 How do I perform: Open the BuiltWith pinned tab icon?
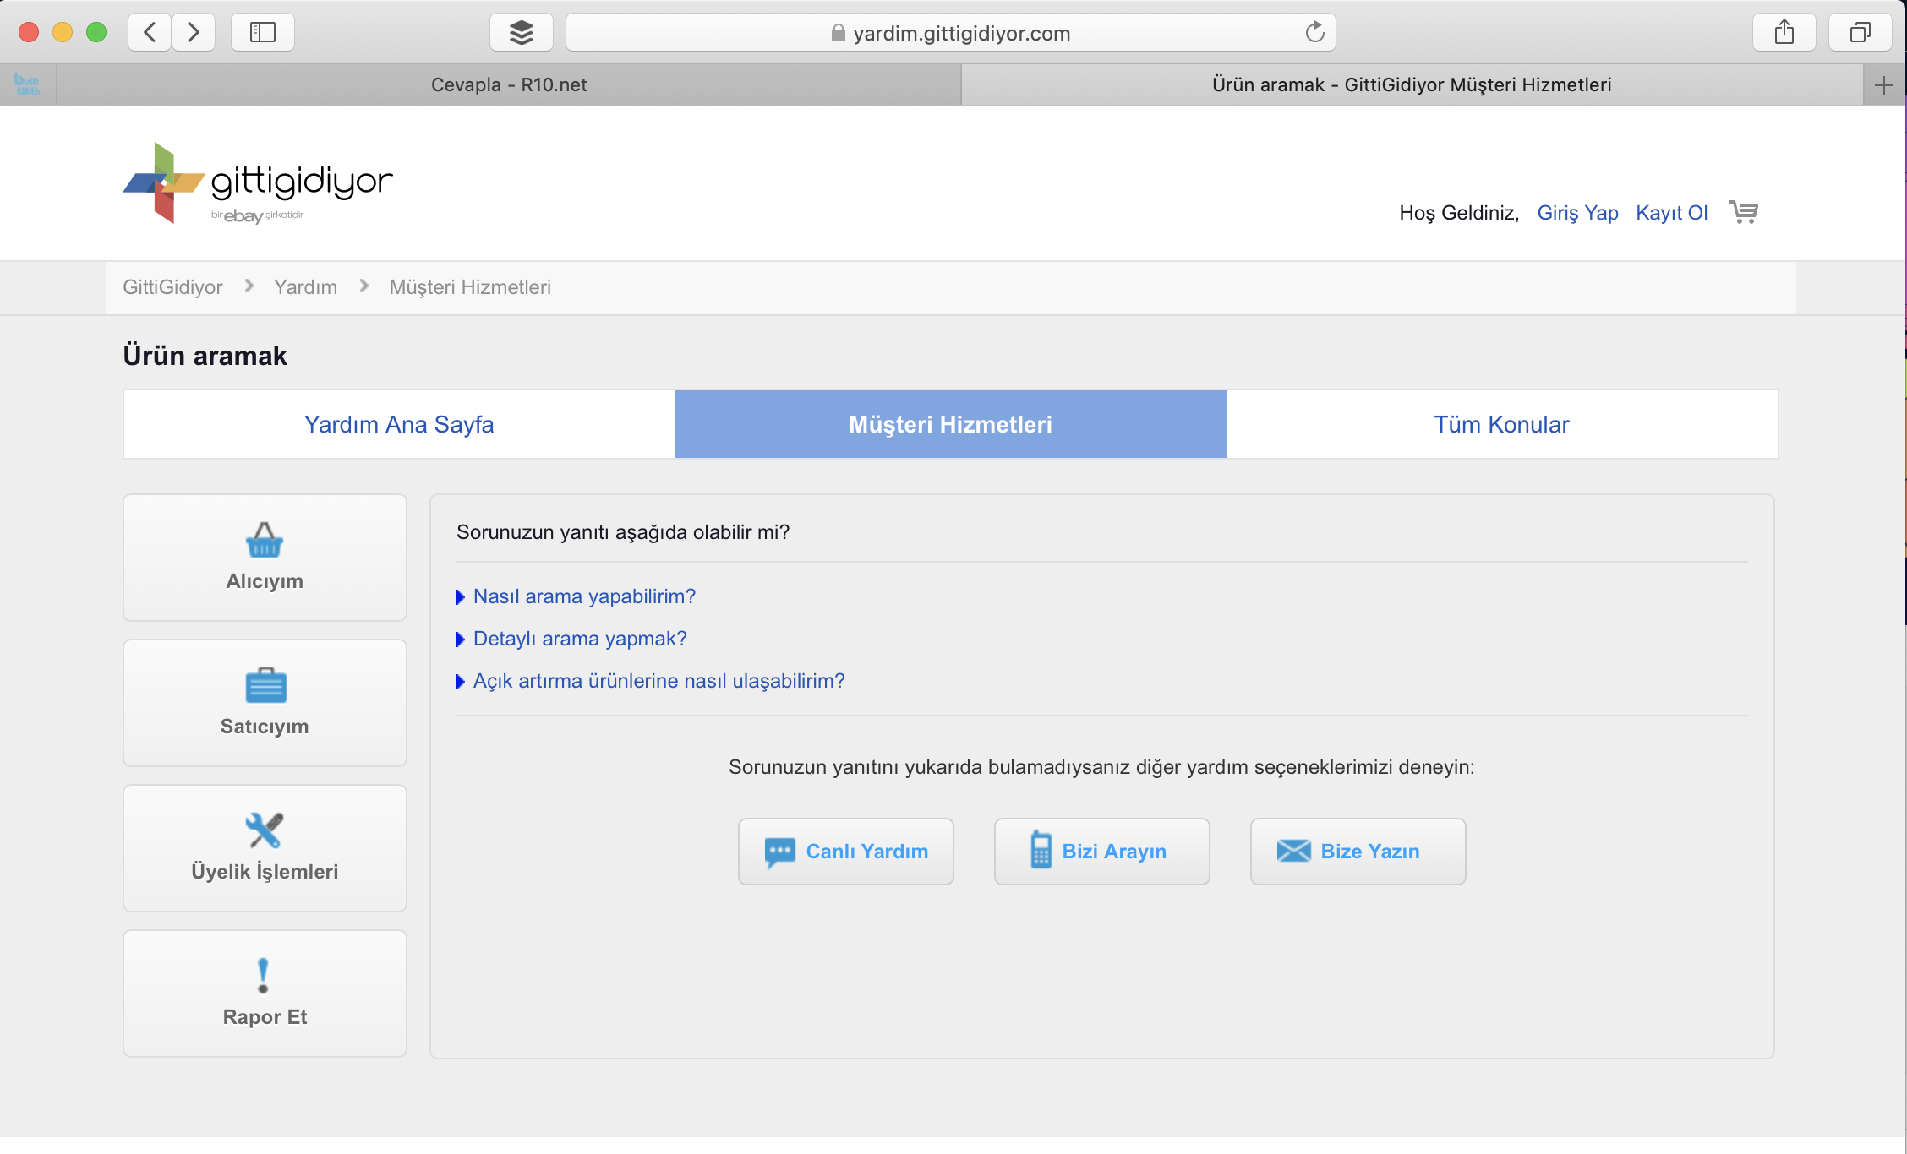27,84
